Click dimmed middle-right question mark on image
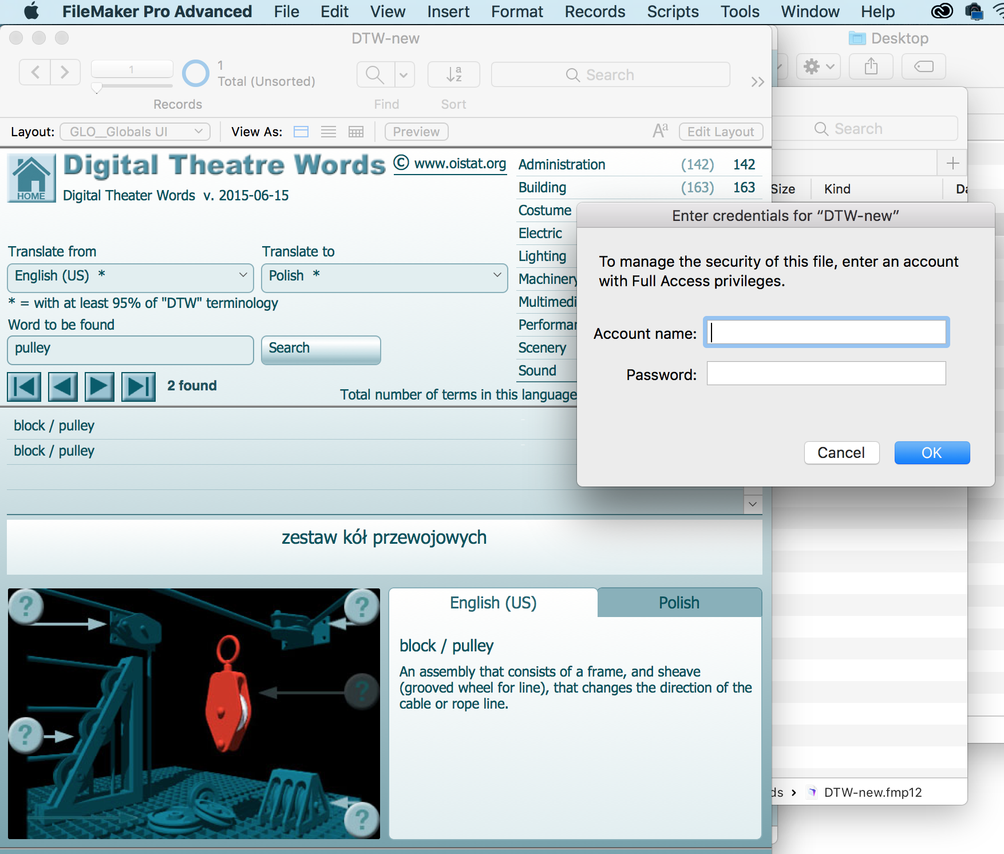The width and height of the screenshot is (1004, 854). pos(361,691)
